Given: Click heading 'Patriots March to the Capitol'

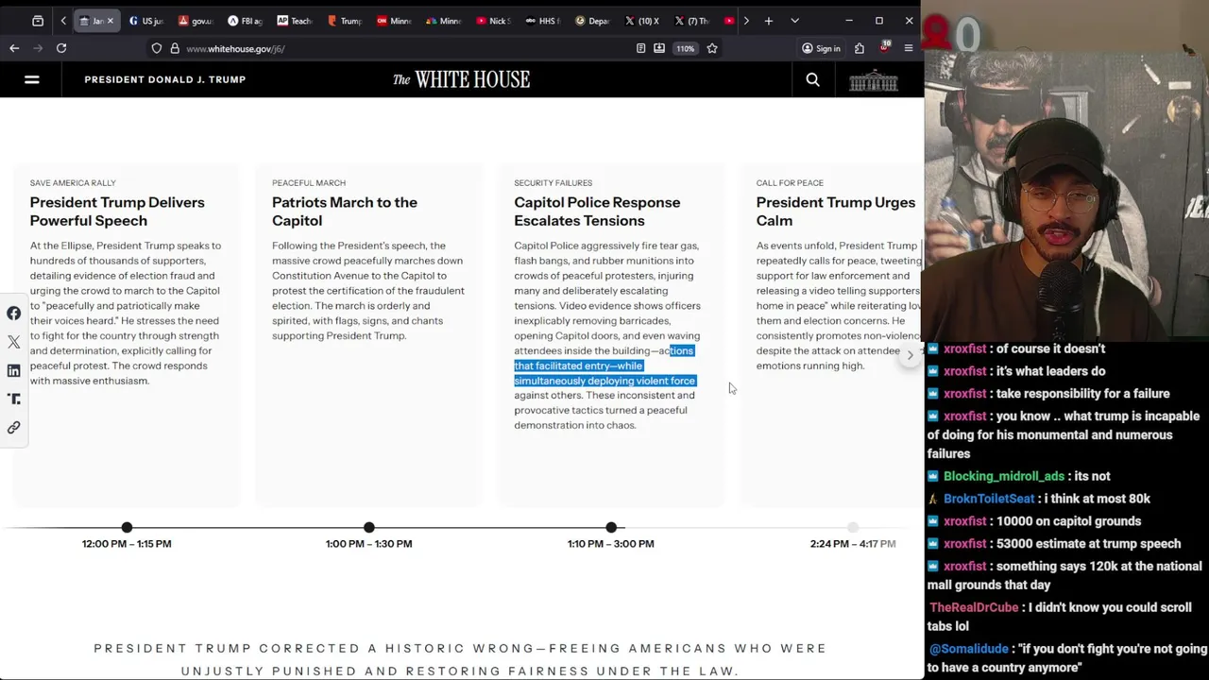Looking at the screenshot, I should coord(345,212).
